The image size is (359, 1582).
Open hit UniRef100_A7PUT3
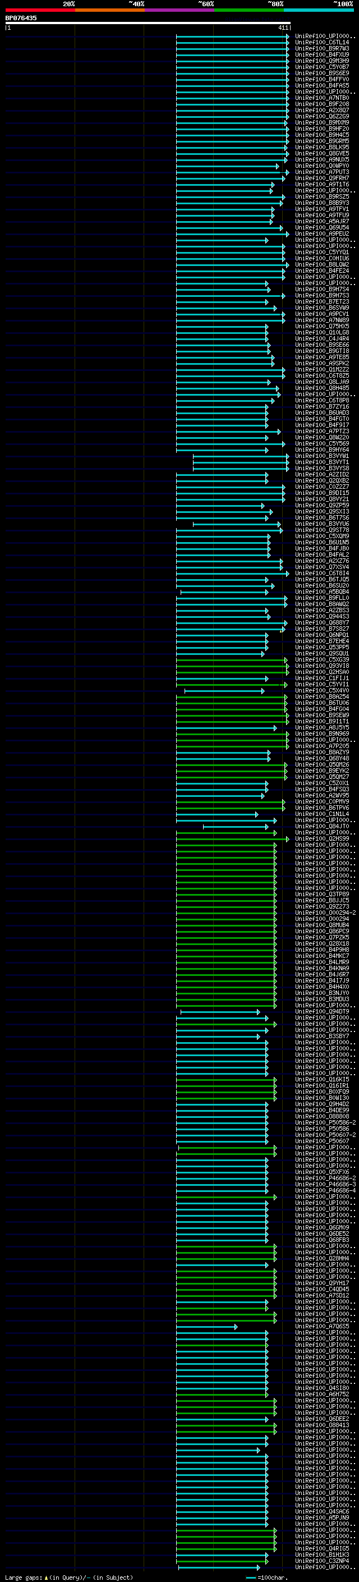[321, 172]
